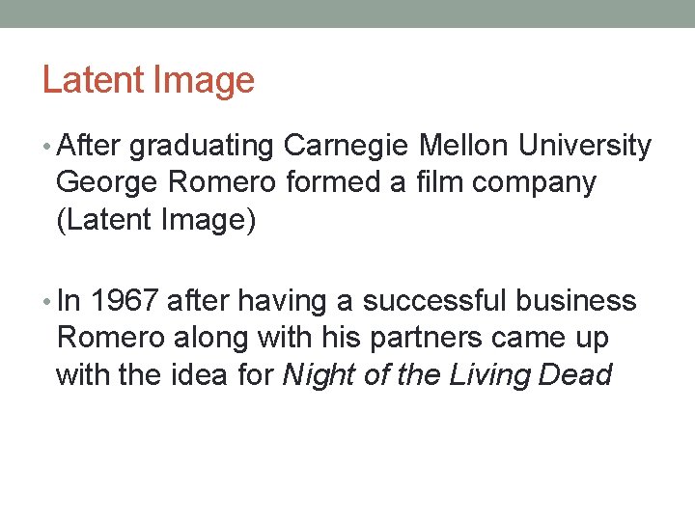Select the second bullet point marker
The height and width of the screenshot is (521, 695).
pyautogui.click(x=47, y=302)
